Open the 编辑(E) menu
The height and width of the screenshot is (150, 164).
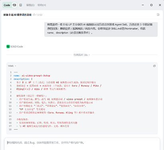(30, 5)
